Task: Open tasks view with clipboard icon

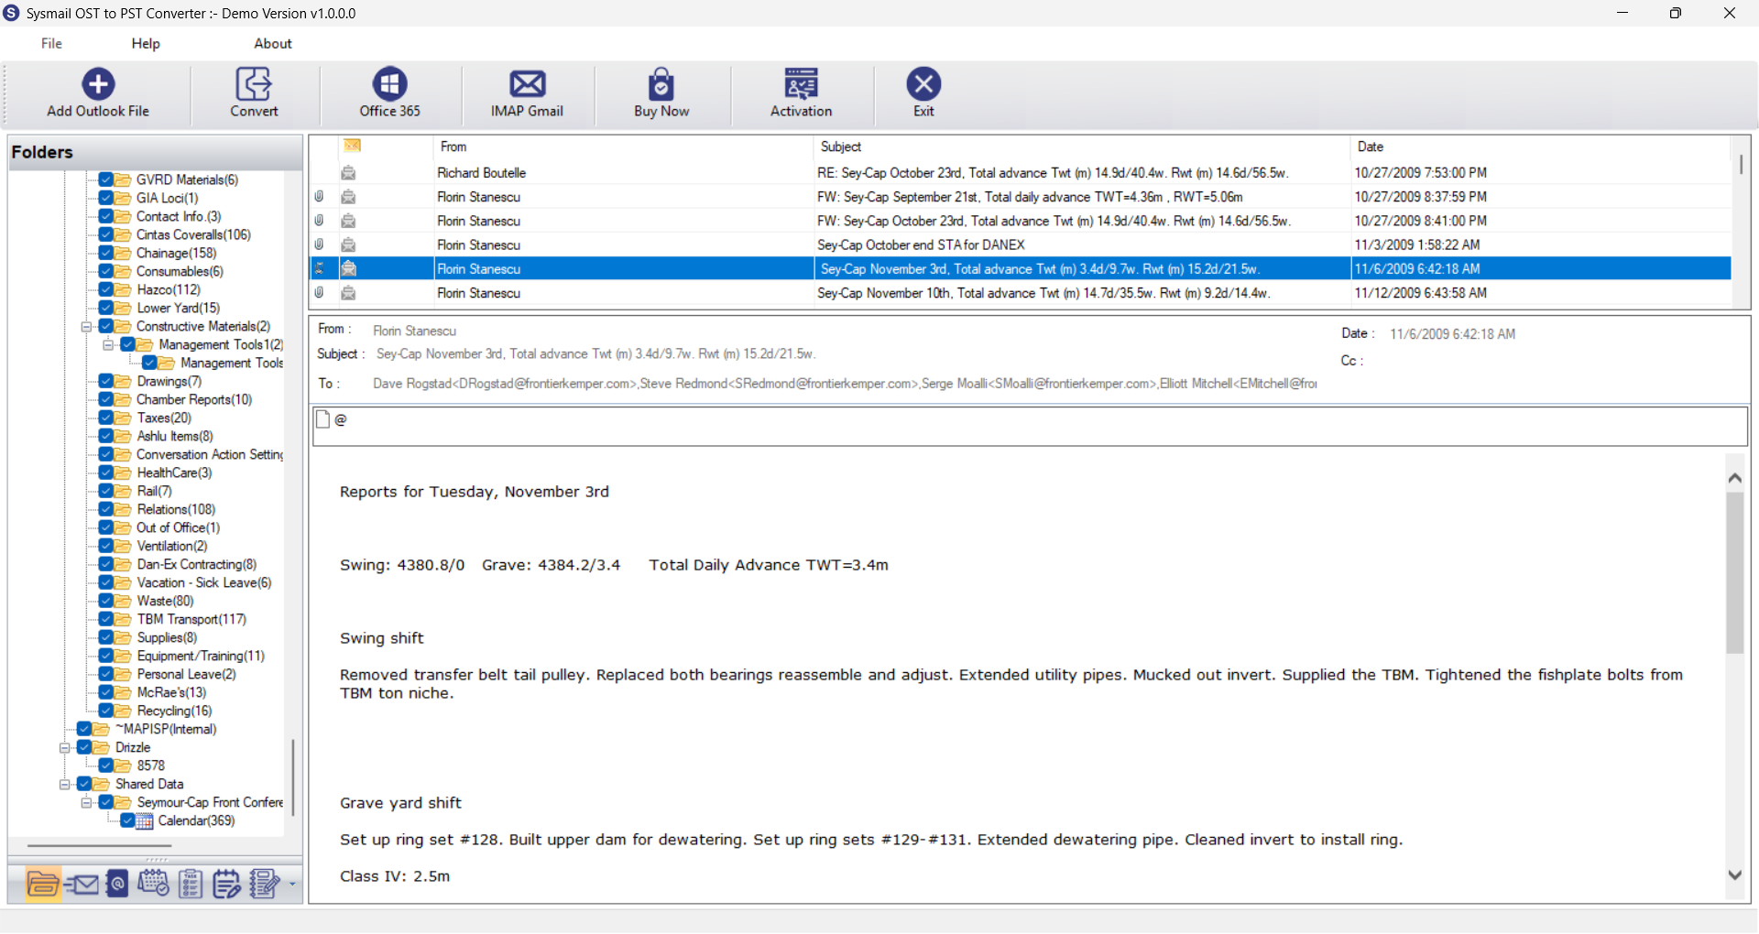Action: (x=191, y=885)
